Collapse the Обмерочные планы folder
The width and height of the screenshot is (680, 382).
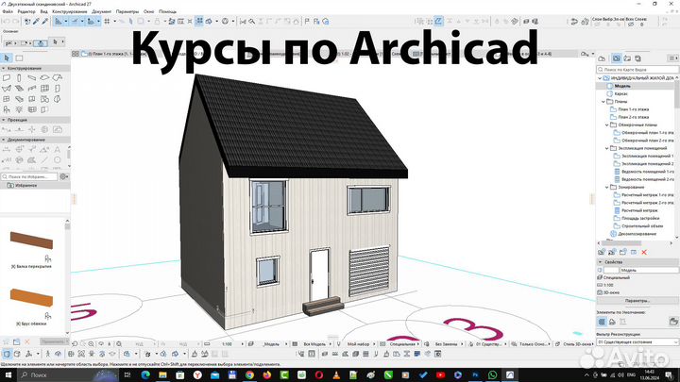[x=606, y=125]
